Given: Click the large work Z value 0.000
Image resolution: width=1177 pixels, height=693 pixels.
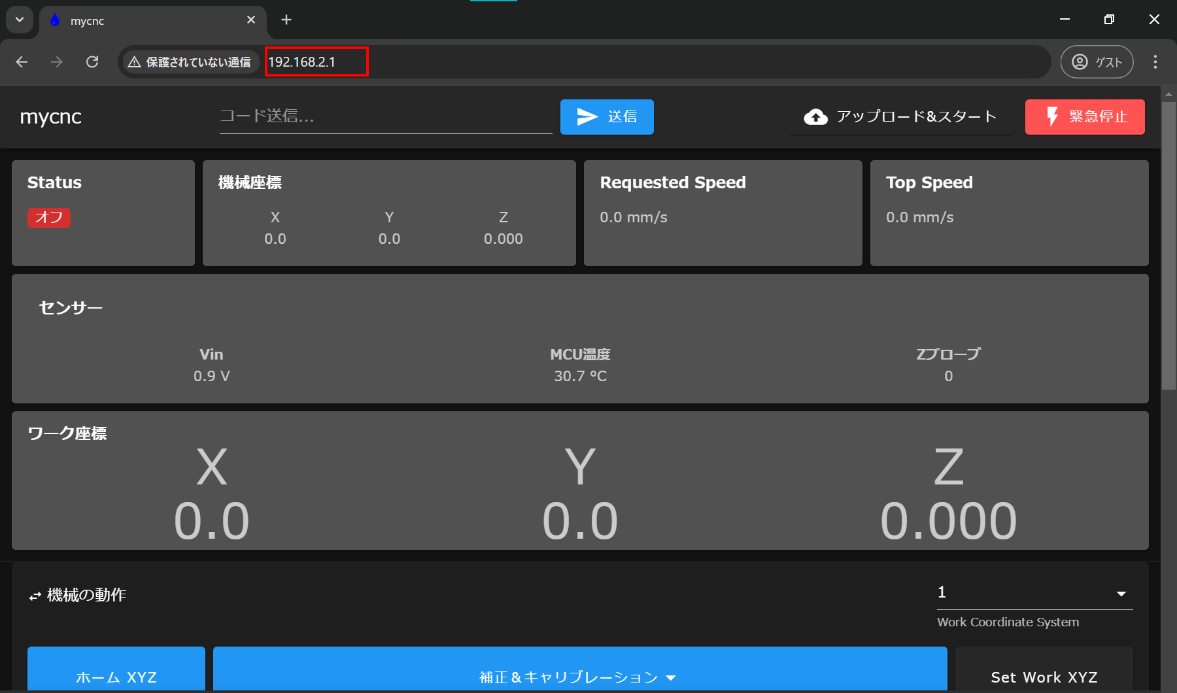Looking at the screenshot, I should pos(949,521).
